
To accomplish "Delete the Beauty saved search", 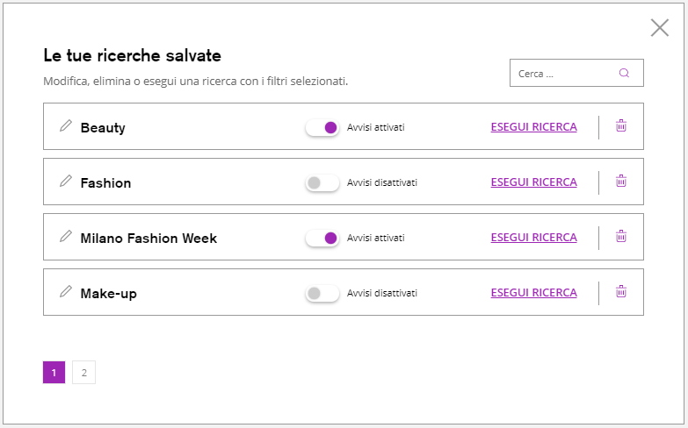I will click(x=621, y=126).
